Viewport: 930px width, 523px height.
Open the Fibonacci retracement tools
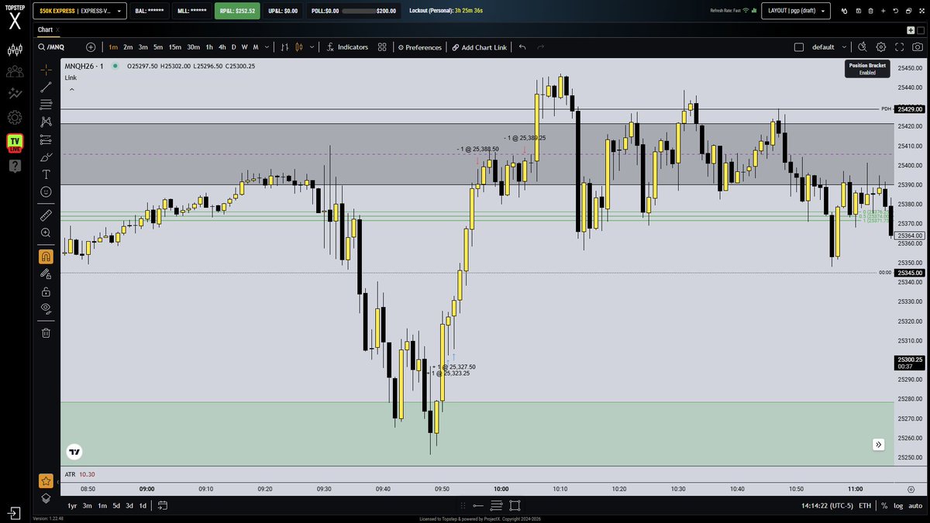click(x=46, y=104)
